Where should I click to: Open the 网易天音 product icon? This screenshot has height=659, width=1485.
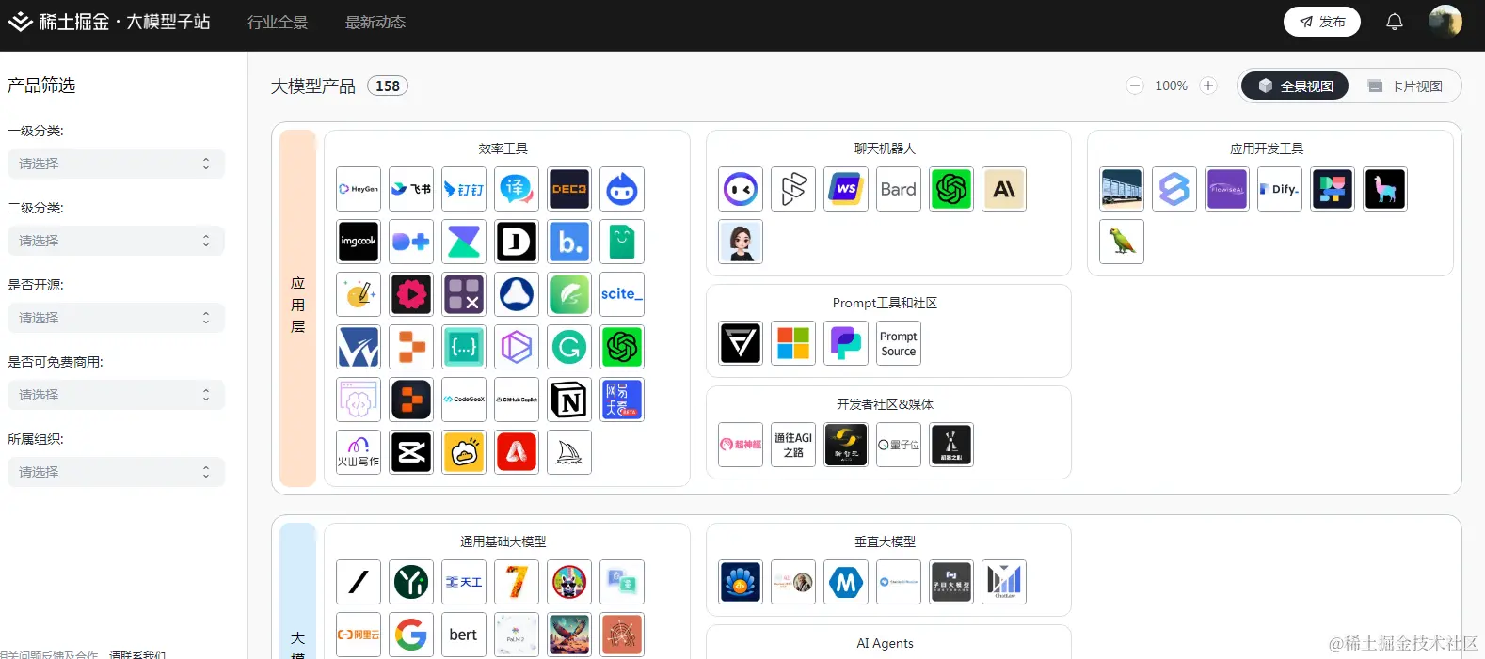point(622,400)
